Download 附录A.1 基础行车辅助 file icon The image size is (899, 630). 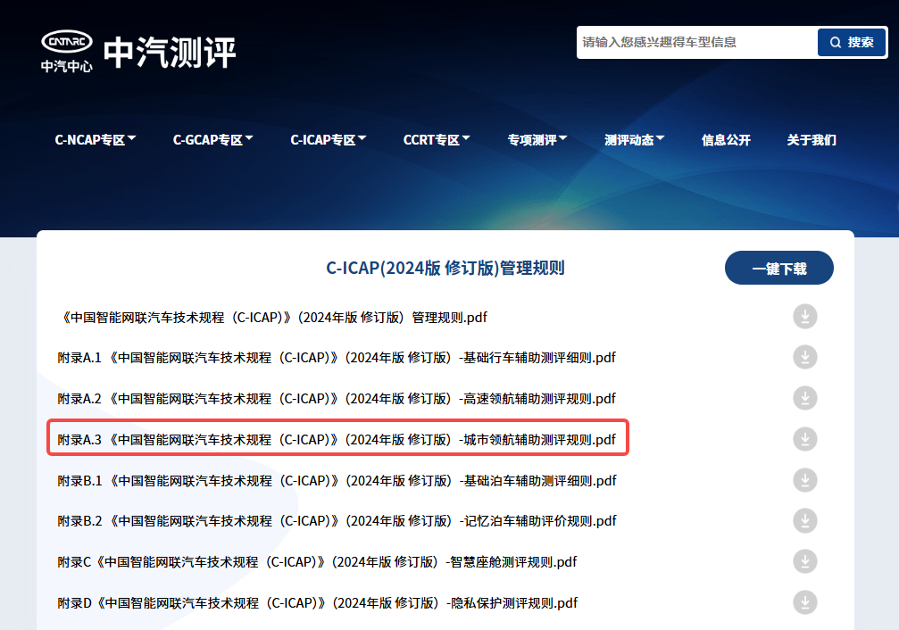coord(805,357)
